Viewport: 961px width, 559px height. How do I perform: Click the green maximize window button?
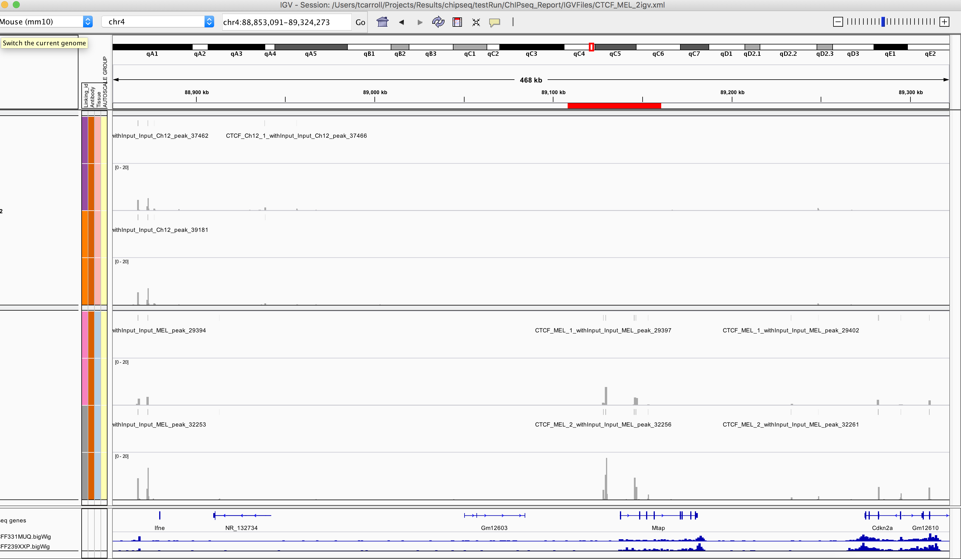pos(16,5)
